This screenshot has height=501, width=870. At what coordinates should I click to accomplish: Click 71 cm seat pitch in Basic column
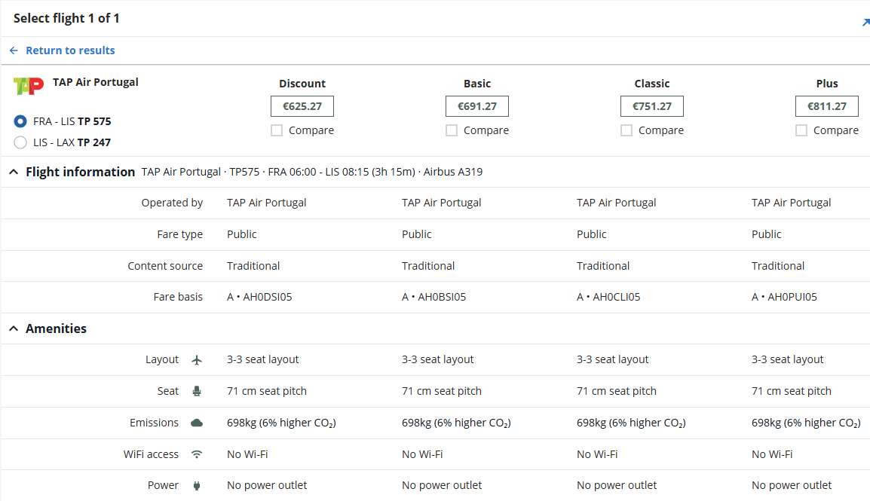[442, 391]
